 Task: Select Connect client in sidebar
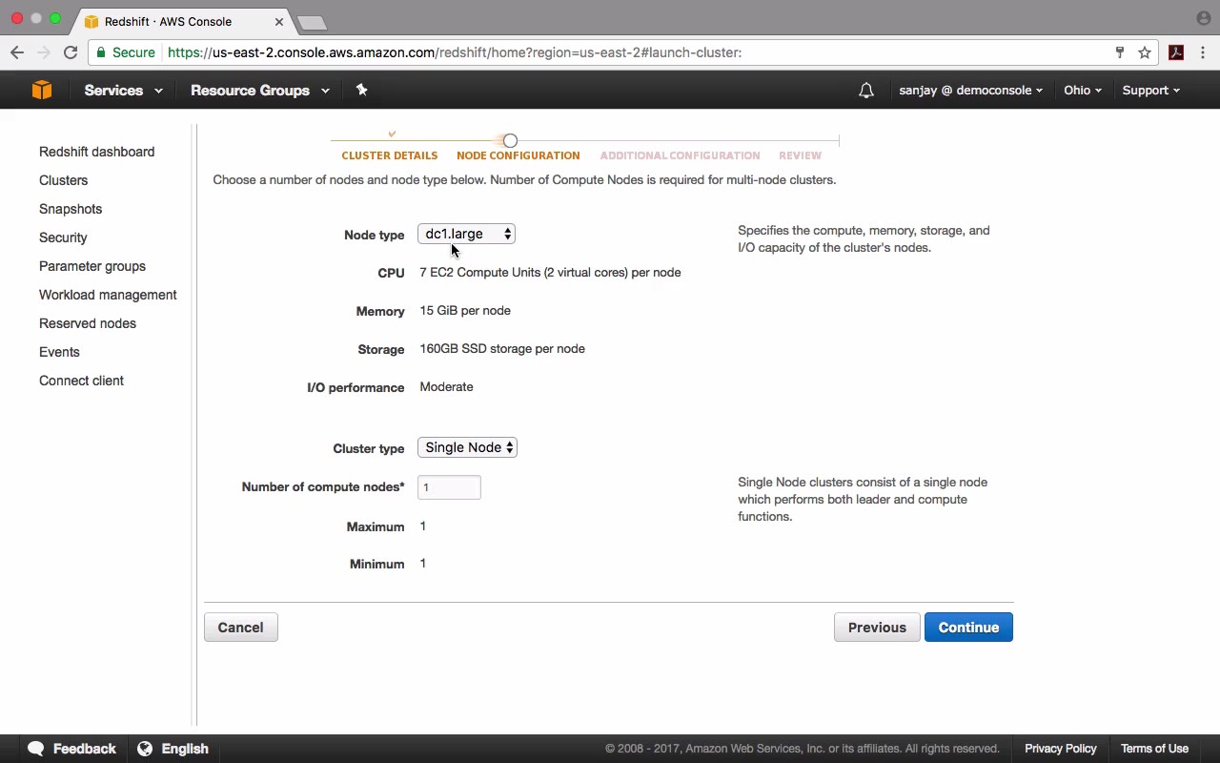pos(81,381)
